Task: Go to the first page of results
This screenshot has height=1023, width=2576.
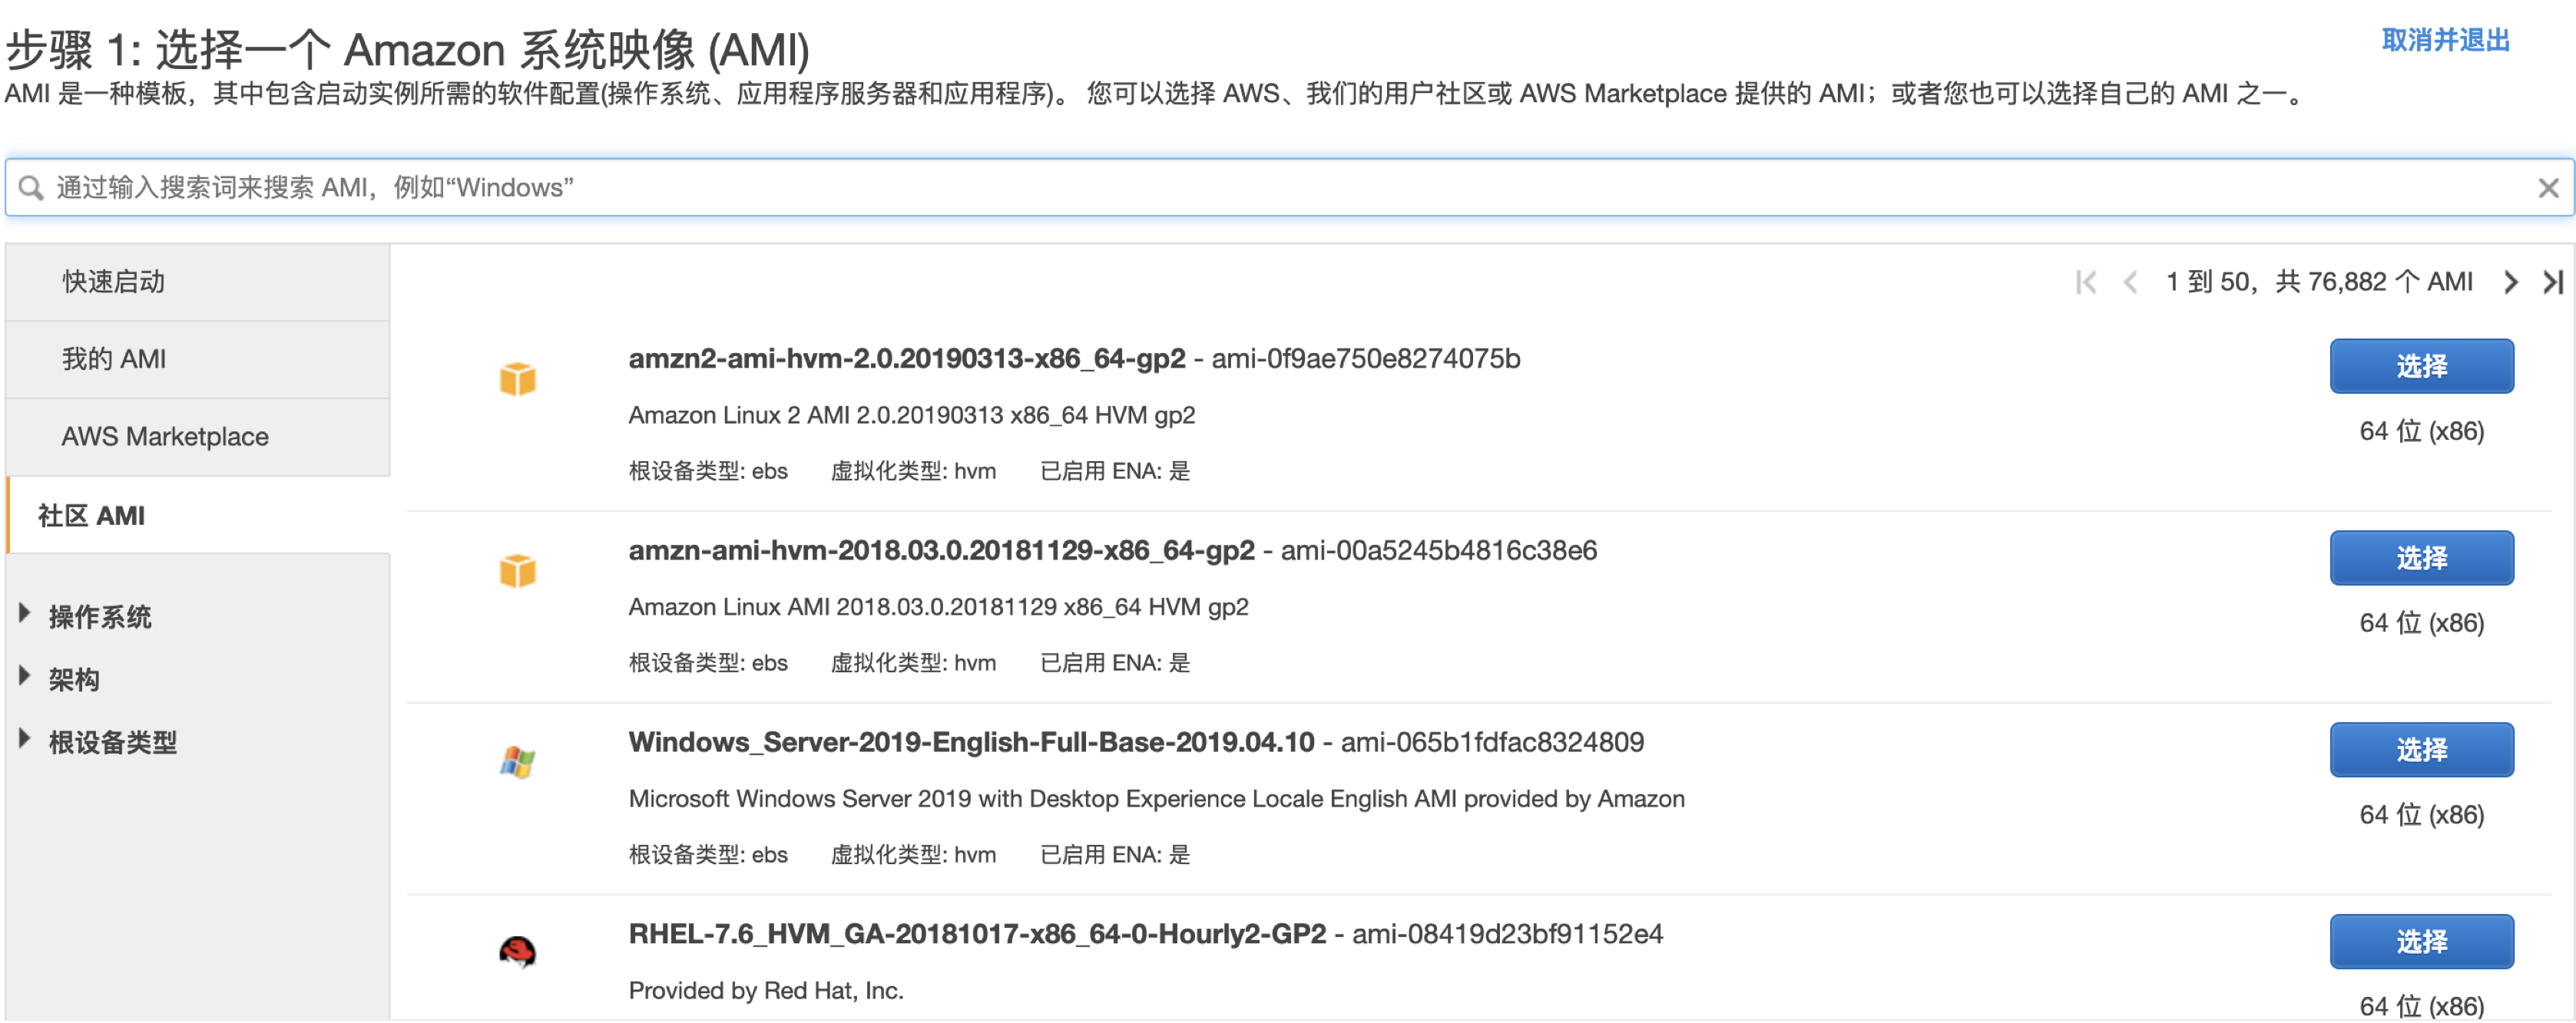Action: pyautogui.click(x=2085, y=282)
